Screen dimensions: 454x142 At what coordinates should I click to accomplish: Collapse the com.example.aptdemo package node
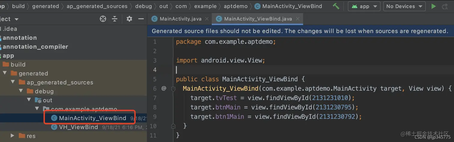coord(37,108)
